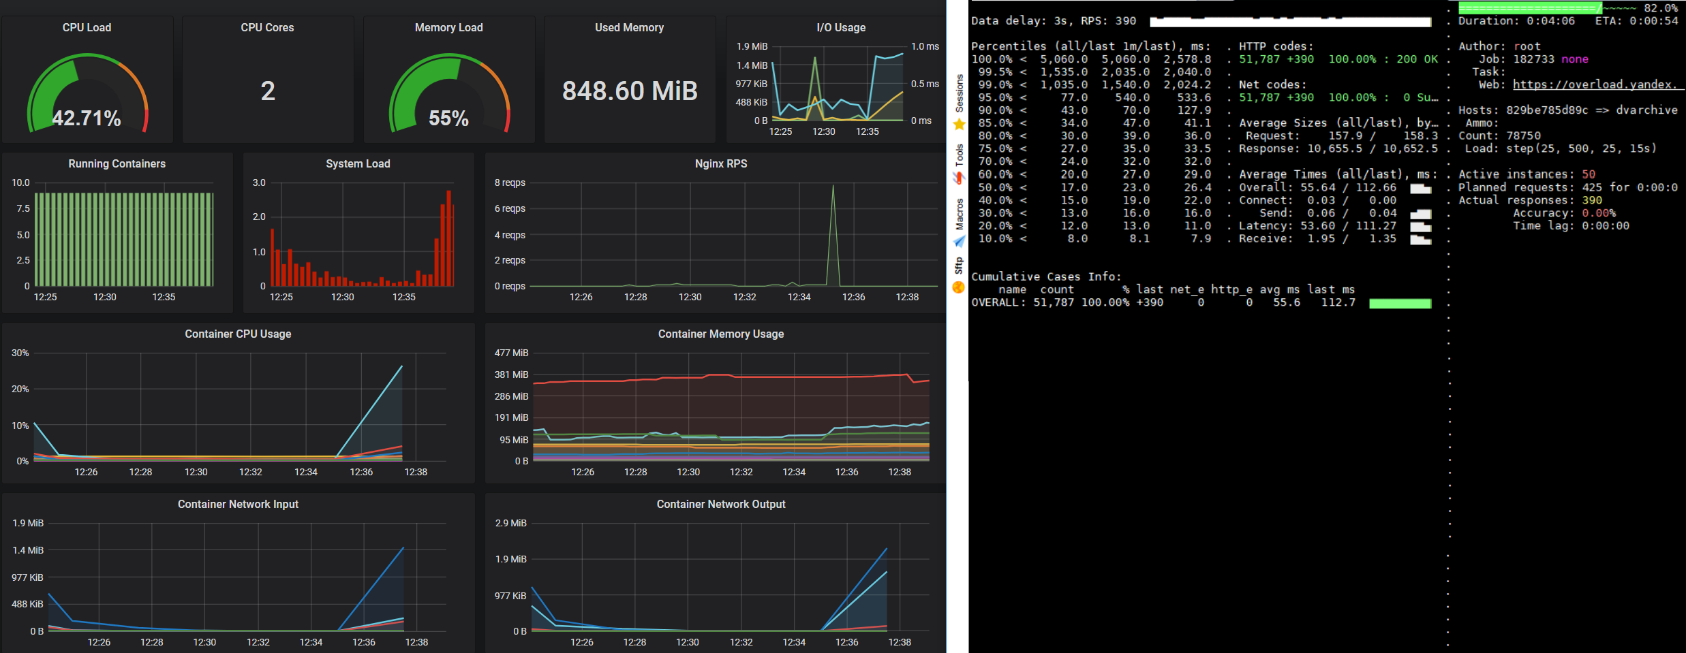
Task: Click the tallest System Load red bar
Action: pos(448,238)
